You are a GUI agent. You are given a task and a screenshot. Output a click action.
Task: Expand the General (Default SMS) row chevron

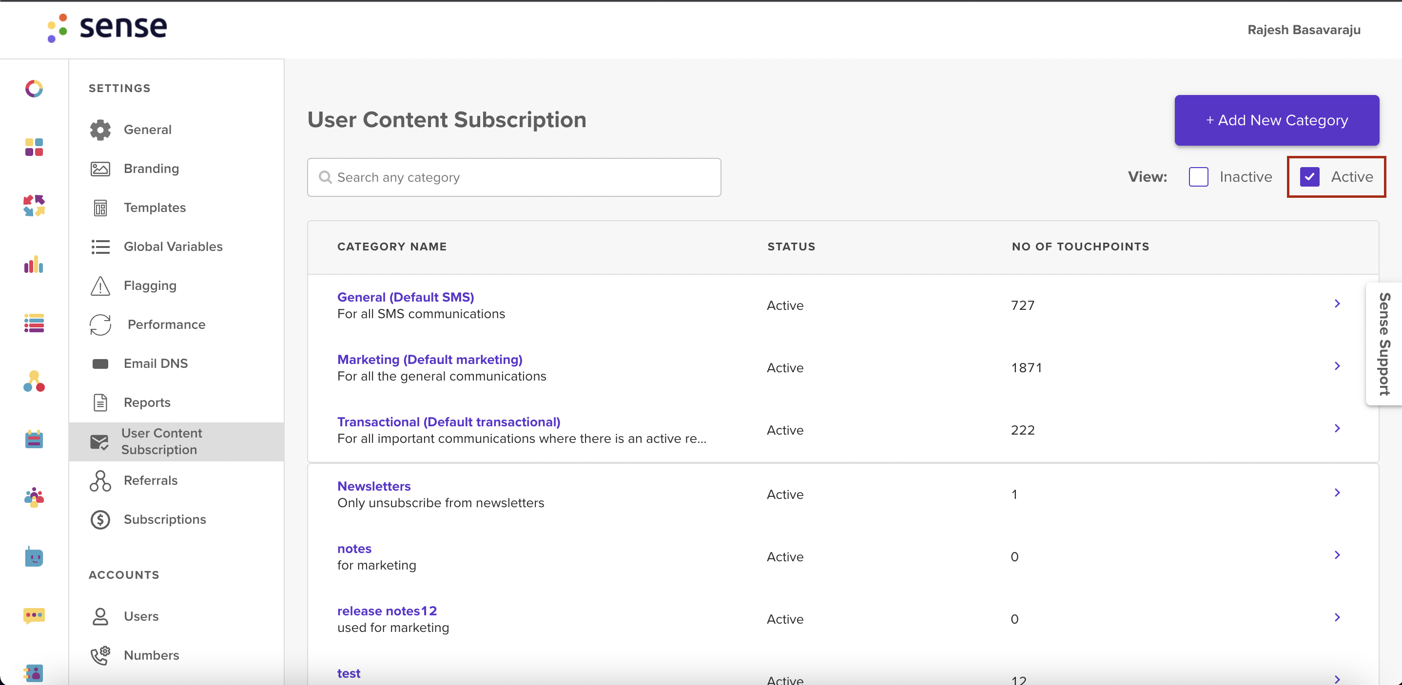1337,304
